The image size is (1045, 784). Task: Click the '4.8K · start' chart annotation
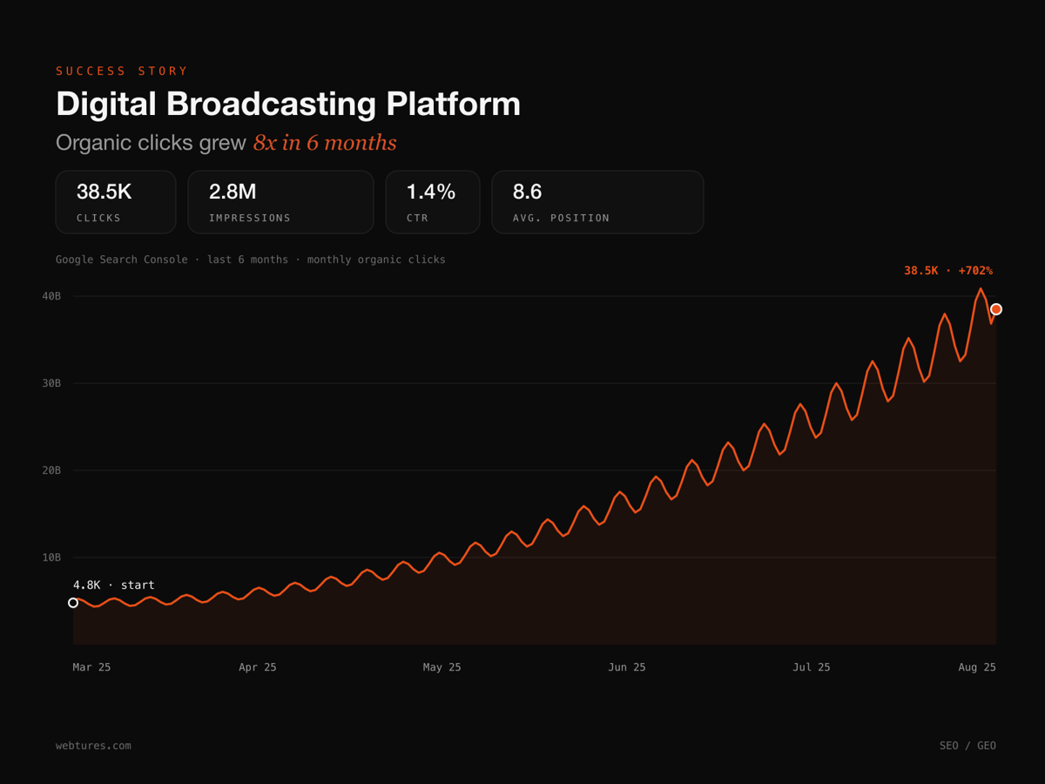pyautogui.click(x=114, y=585)
